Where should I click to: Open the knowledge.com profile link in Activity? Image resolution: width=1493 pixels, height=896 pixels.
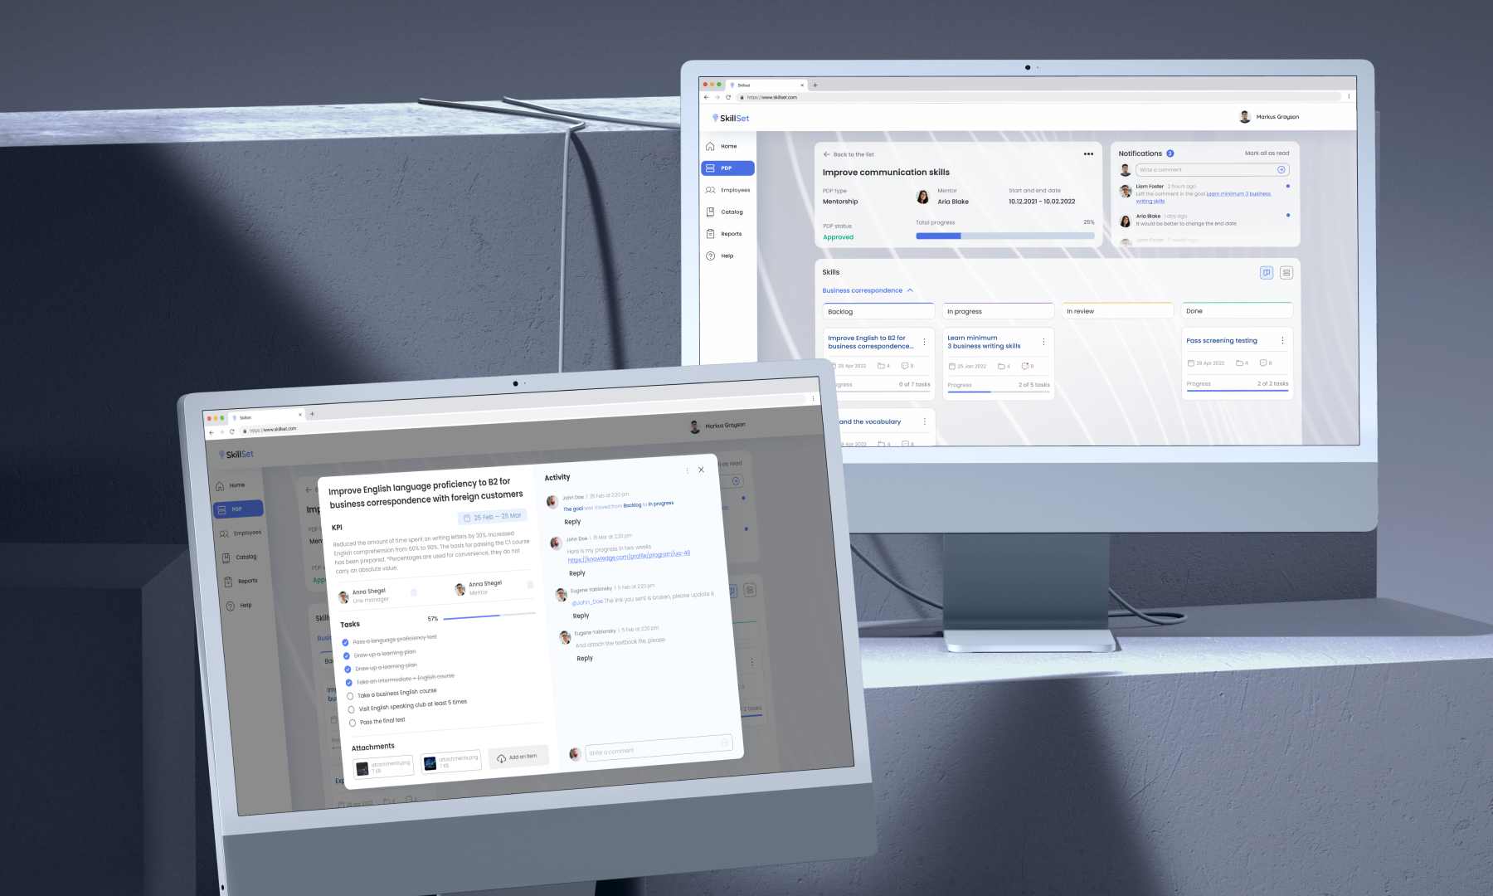pos(629,556)
